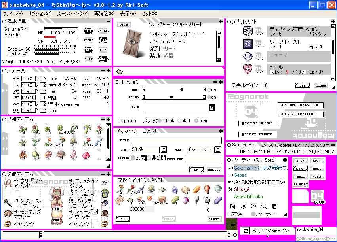Select the 友達 friends list radio button

[x=230, y=214]
